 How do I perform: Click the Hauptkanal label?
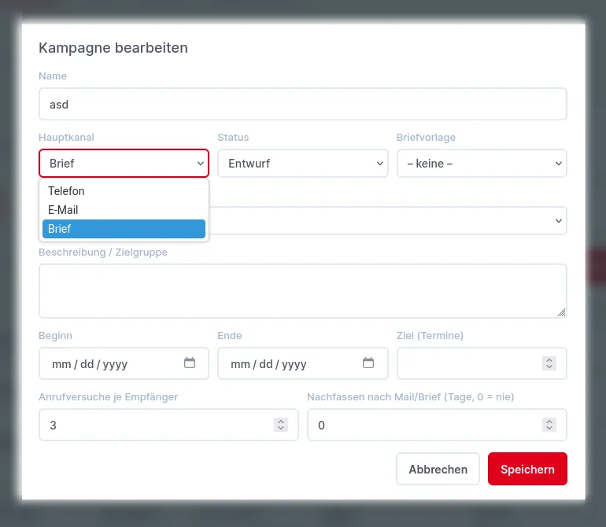pyautogui.click(x=66, y=137)
